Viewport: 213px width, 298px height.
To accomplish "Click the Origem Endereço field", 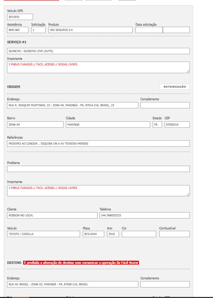I will click(x=72, y=105).
